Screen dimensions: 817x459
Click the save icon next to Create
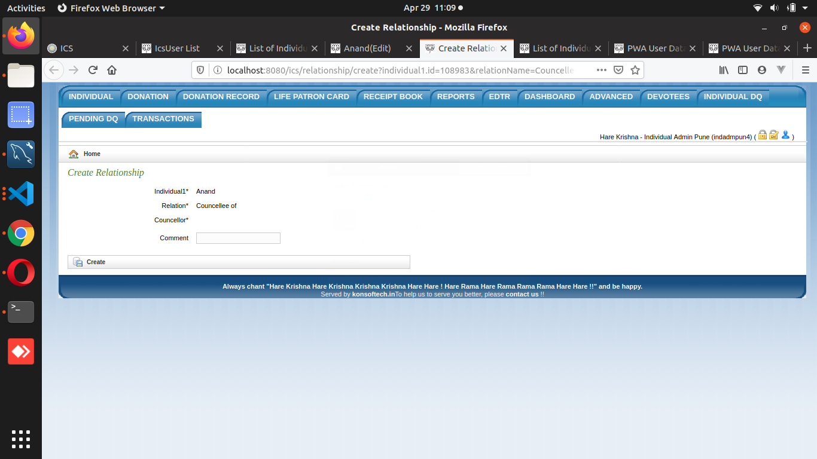coord(78,262)
